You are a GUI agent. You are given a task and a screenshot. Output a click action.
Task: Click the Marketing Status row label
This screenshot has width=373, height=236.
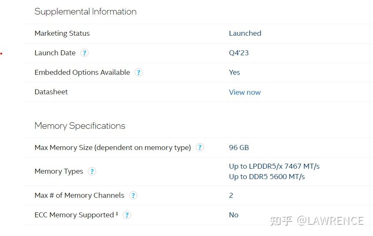[62, 33]
